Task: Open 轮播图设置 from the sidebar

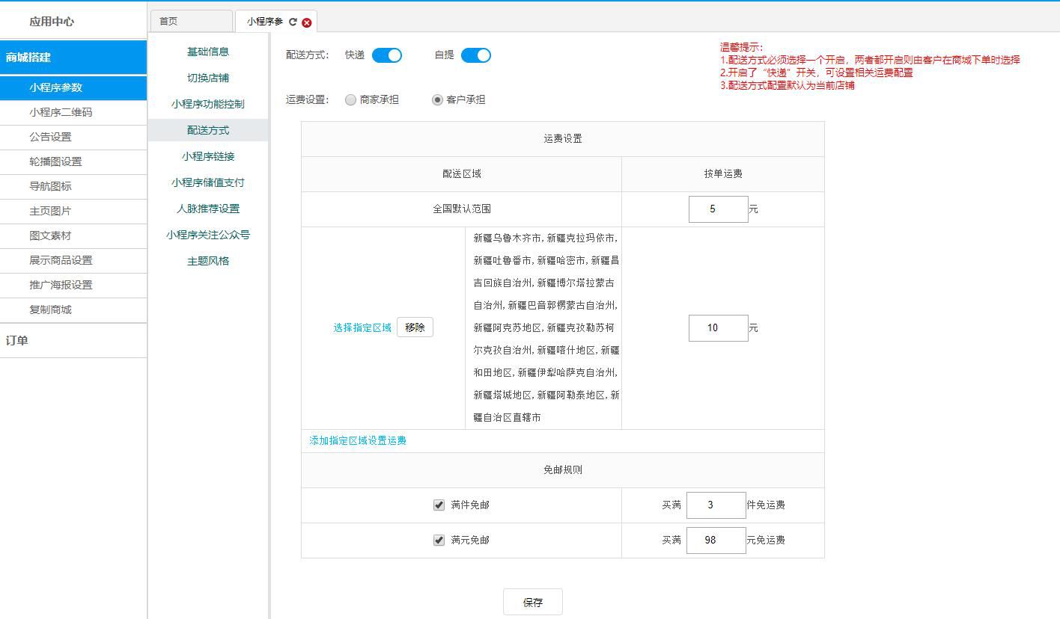Action: tap(73, 161)
